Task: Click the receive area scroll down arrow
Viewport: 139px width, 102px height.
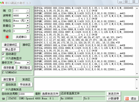Action: [x=137, y=74]
